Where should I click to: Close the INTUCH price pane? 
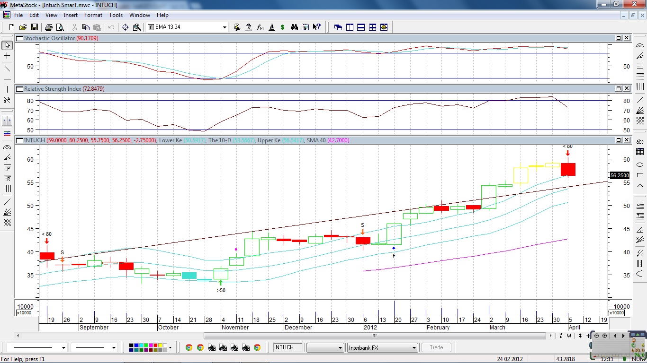[627, 140]
